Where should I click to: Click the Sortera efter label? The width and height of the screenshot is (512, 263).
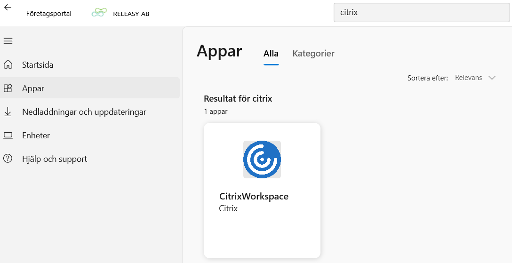(428, 78)
